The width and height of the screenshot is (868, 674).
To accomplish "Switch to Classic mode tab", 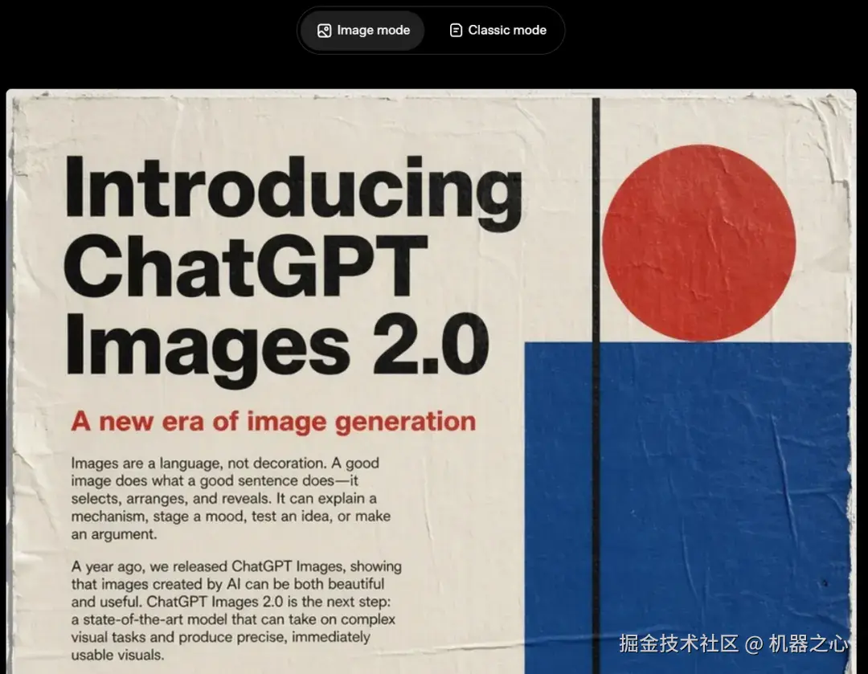I will click(x=497, y=31).
